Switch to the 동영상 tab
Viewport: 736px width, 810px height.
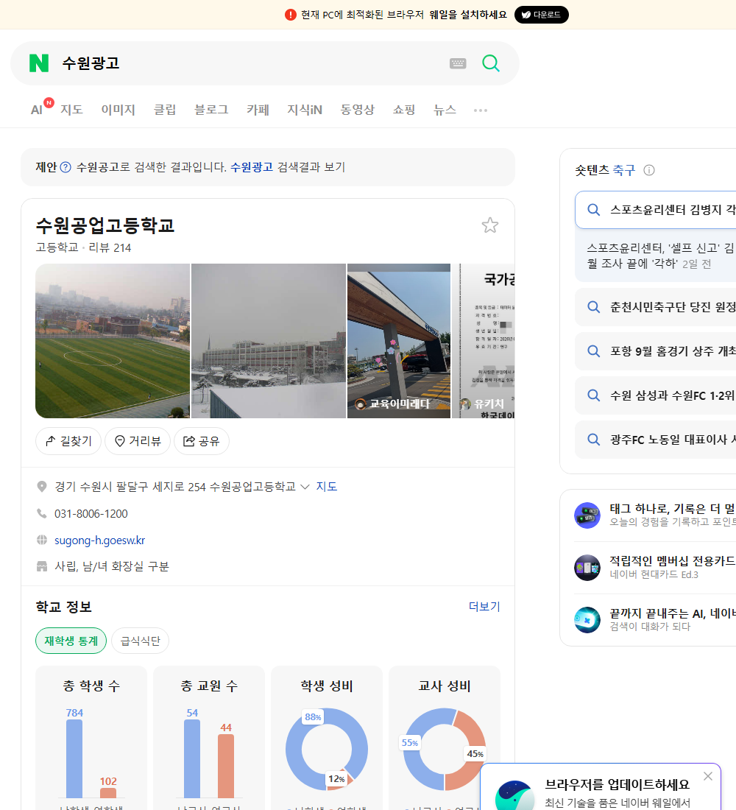pyautogui.click(x=358, y=110)
